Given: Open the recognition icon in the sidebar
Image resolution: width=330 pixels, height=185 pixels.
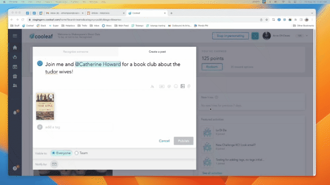Looking at the screenshot, I should 15,57.
